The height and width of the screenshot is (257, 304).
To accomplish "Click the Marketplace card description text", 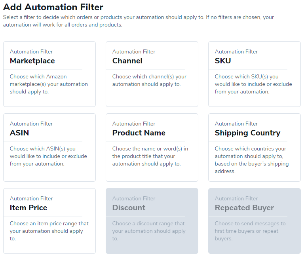I will (x=49, y=84).
